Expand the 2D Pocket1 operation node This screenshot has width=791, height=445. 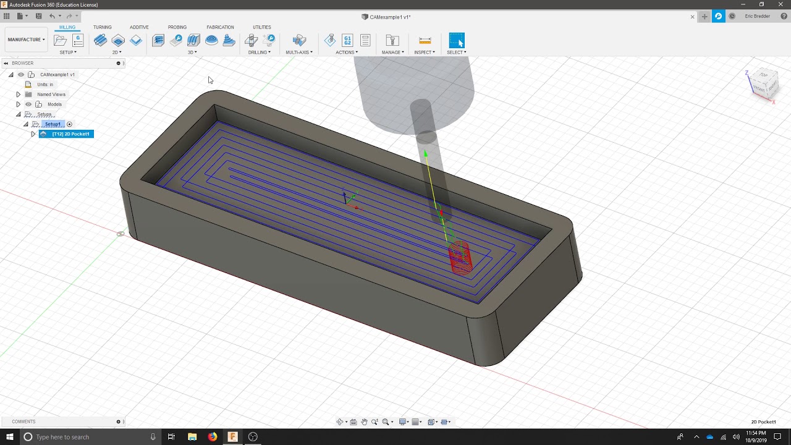coord(33,134)
